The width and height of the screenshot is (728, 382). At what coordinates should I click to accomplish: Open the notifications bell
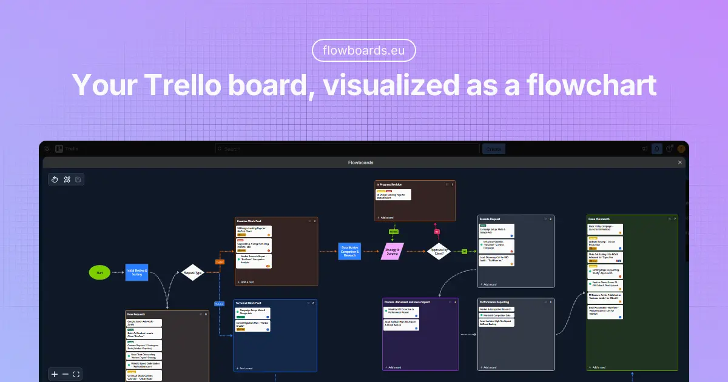657,149
